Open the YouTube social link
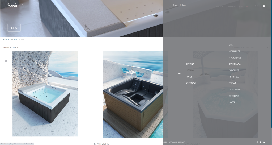This screenshot has width=272, height=145. (264, 142)
